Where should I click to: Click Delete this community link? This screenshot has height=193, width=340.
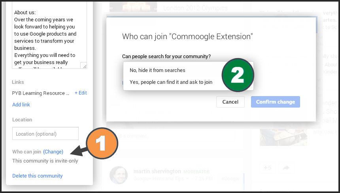click(x=37, y=176)
